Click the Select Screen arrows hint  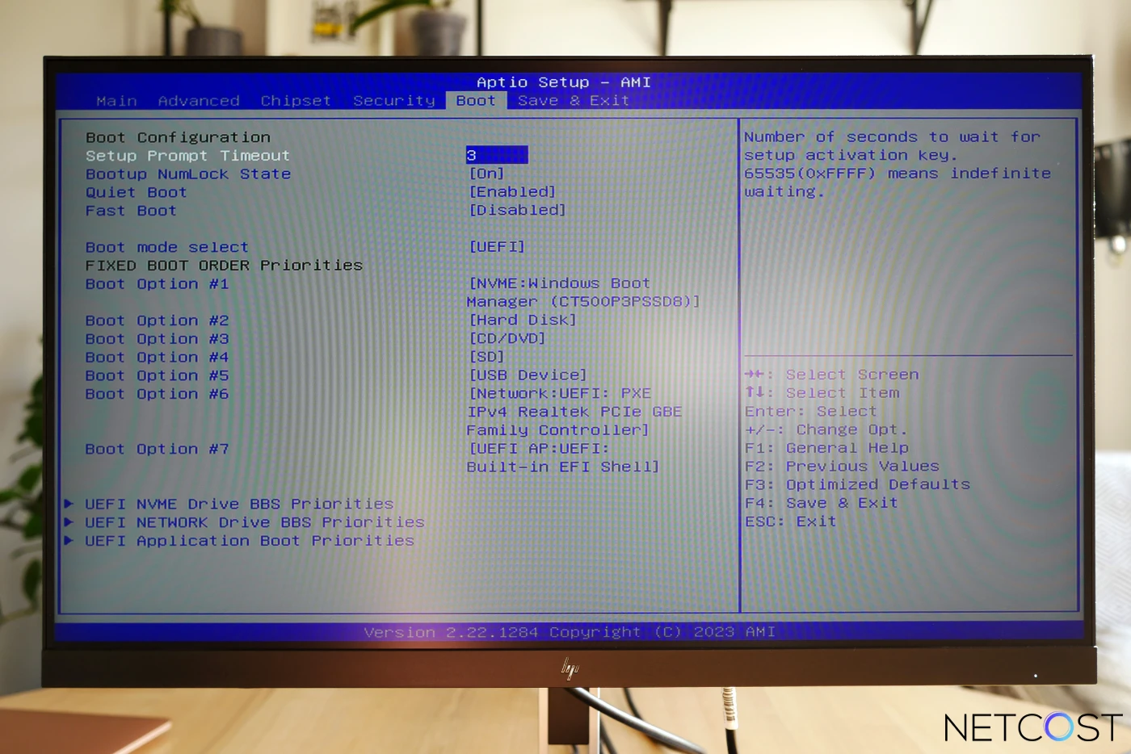coord(831,375)
